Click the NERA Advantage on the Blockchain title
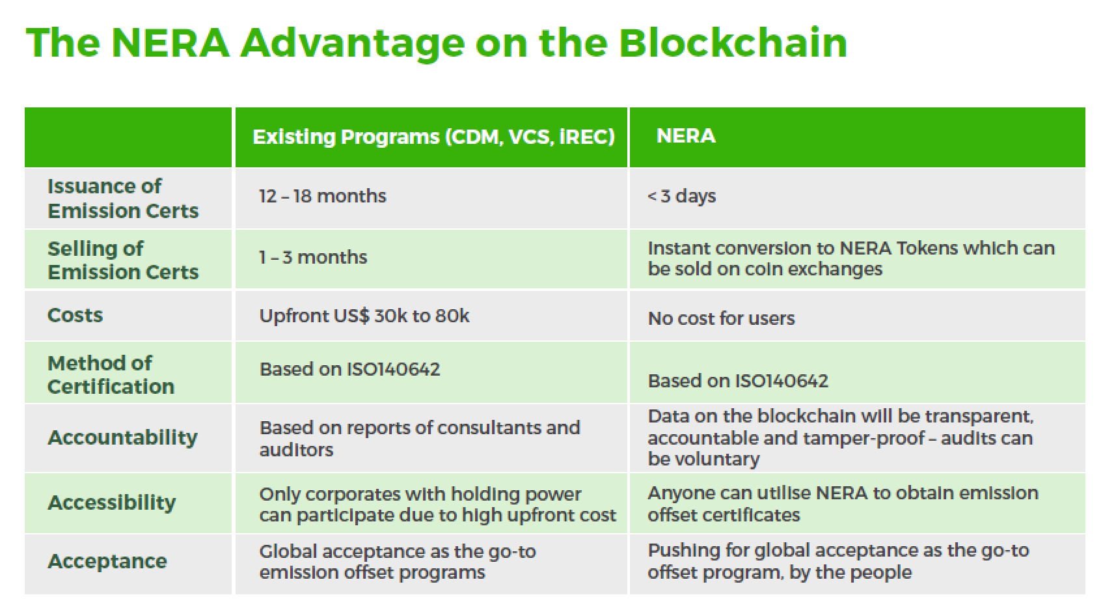Viewport: 1116px width, 608px height. click(x=437, y=44)
